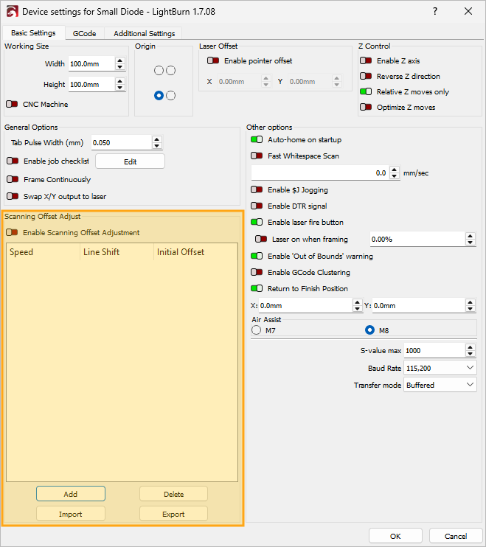486x547 pixels.
Task: Click whitespace scan speed spinner arrows
Action: [395, 173]
